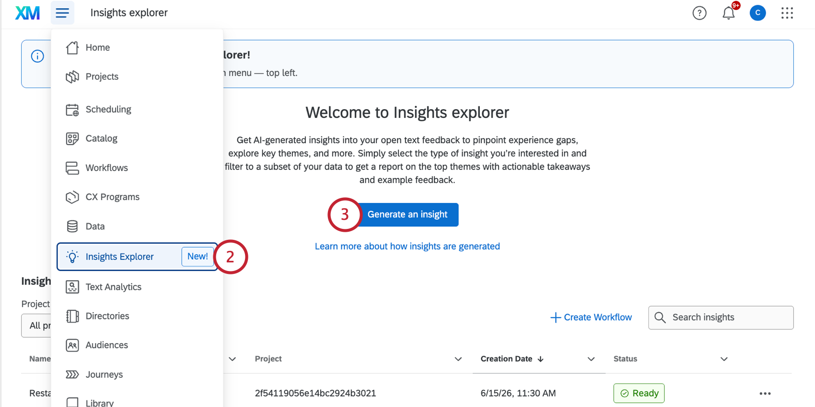Click the Text Analytics icon
The image size is (815, 407).
(x=72, y=287)
